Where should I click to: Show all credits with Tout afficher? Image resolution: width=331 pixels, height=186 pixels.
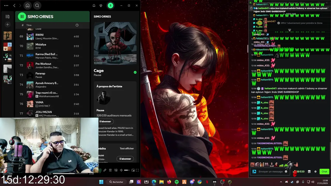click(x=127, y=149)
